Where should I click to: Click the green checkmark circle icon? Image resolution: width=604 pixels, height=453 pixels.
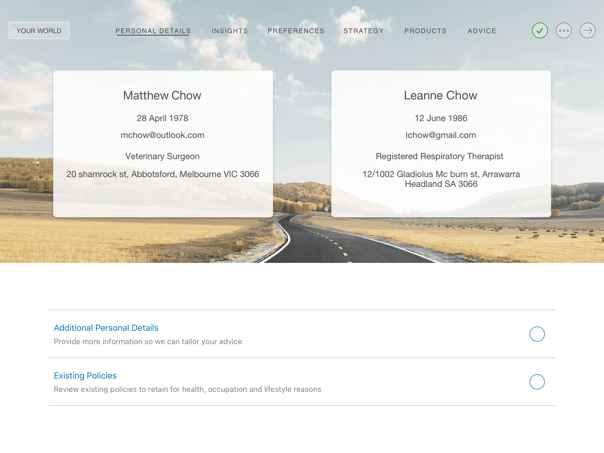(540, 31)
